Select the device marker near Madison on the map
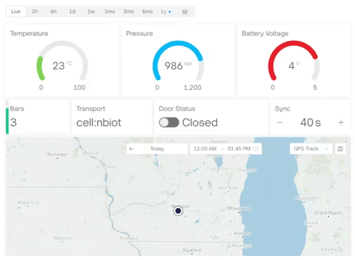Viewport: 355px width, 260px height. (x=178, y=211)
